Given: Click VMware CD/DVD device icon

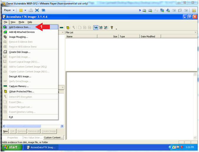Looking at the screenshot, I should click(x=156, y=10).
